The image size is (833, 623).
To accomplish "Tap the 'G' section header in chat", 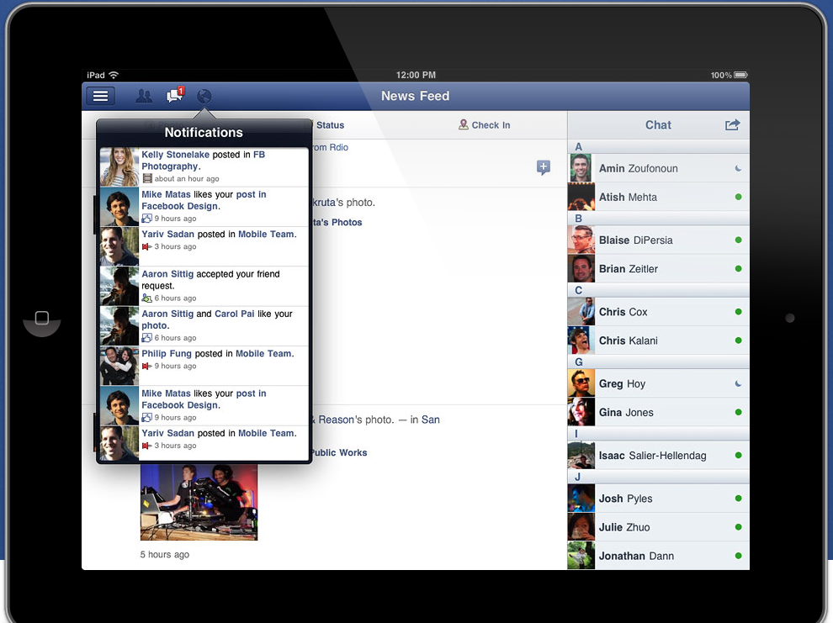I will coord(659,362).
